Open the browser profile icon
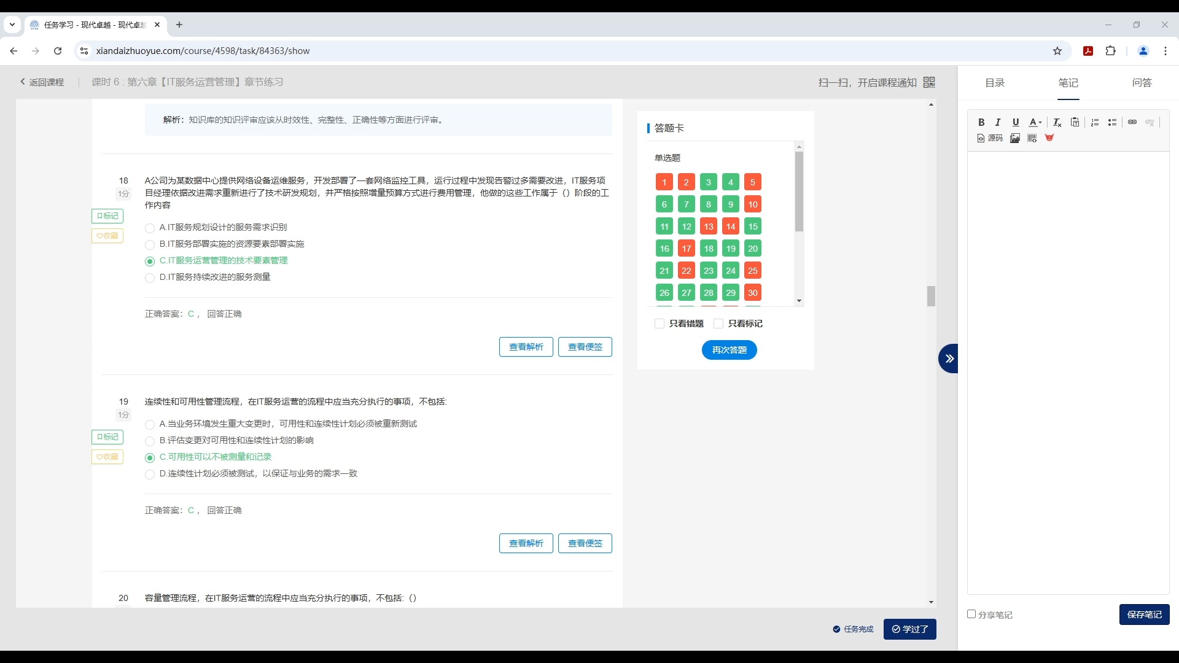1179x663 pixels. (x=1143, y=51)
